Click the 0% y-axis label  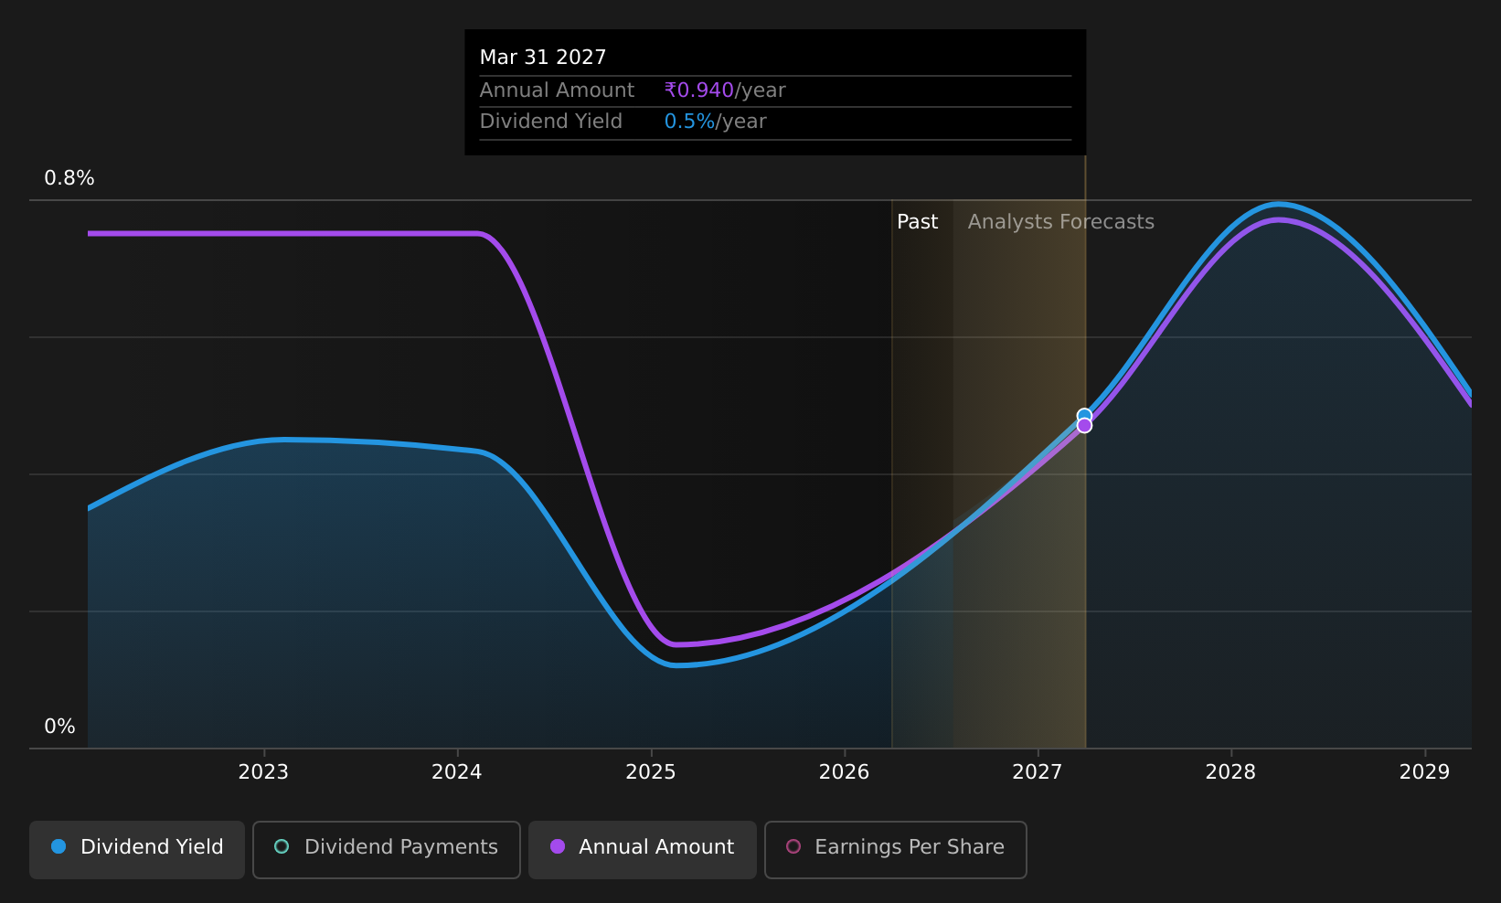60,727
